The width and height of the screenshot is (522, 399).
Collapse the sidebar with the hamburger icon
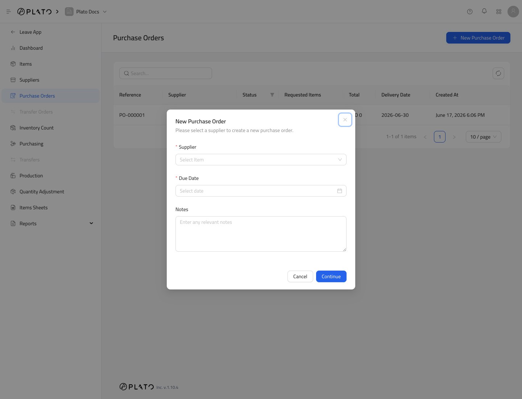click(9, 12)
